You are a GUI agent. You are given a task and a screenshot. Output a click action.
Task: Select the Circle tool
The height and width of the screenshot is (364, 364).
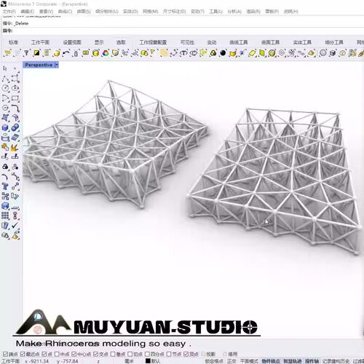point(5,88)
